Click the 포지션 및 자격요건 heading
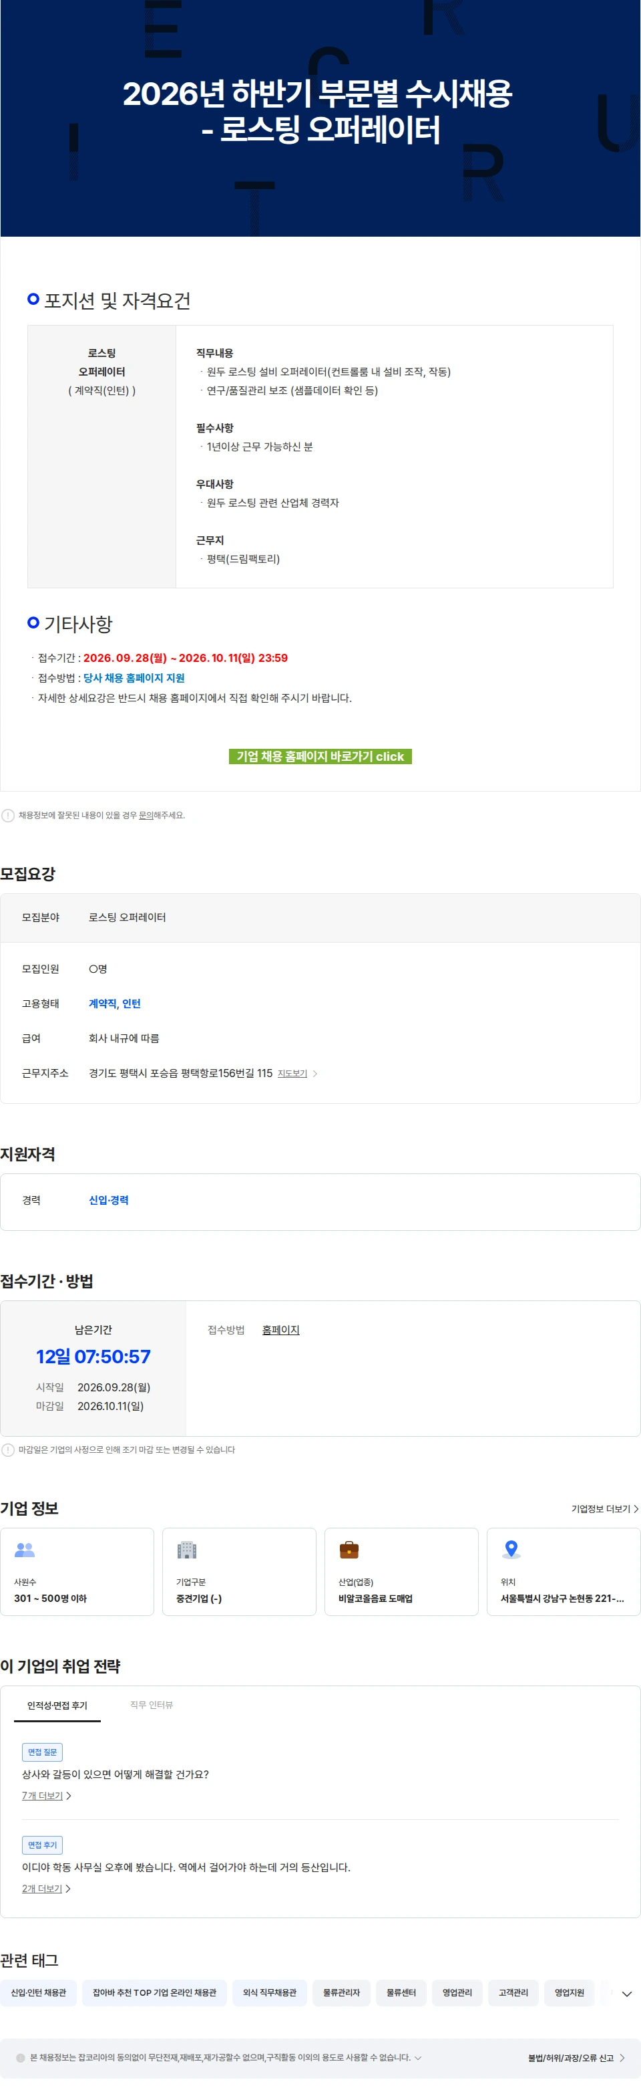The width and height of the screenshot is (641, 2092). (x=117, y=300)
